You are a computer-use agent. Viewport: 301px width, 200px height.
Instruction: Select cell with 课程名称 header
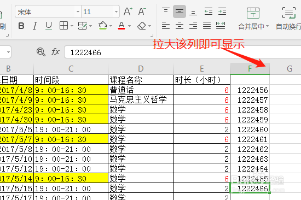(141, 80)
